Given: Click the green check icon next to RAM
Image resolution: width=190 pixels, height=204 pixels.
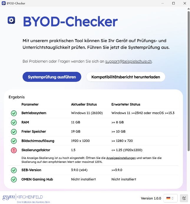Looking at the screenshot, I should pyautogui.click(x=14, y=122).
